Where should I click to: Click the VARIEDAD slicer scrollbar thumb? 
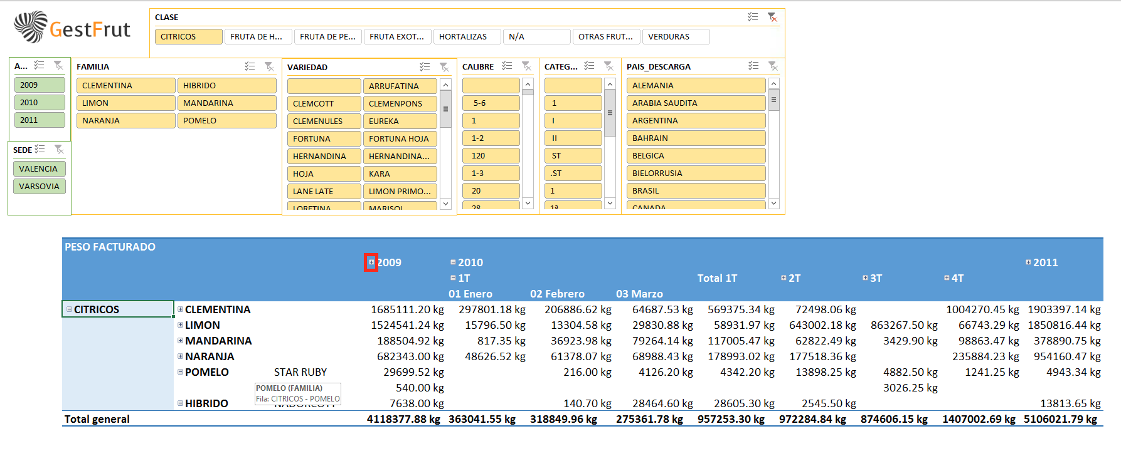pos(445,108)
